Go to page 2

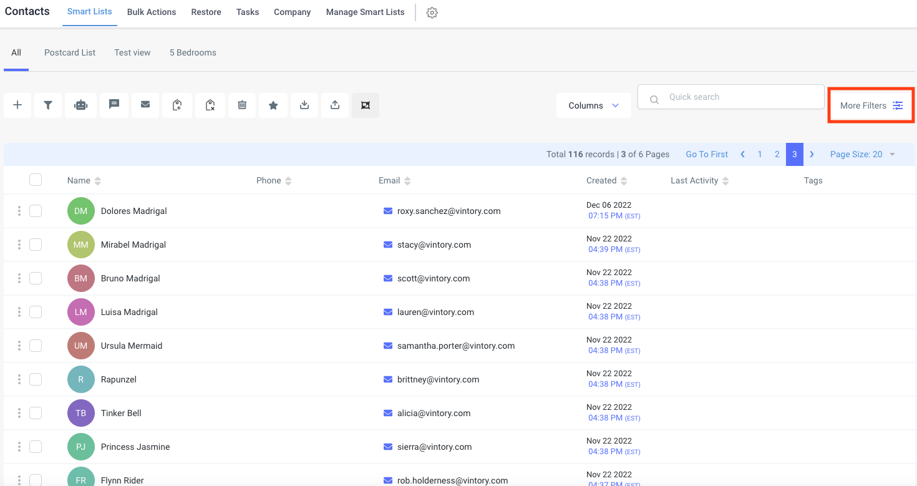tap(777, 154)
